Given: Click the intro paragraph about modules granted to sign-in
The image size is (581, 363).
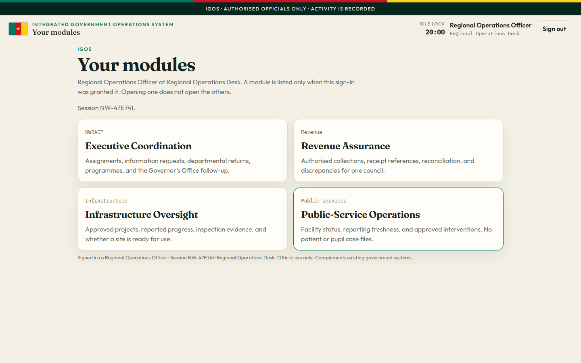Looking at the screenshot, I should (216, 87).
